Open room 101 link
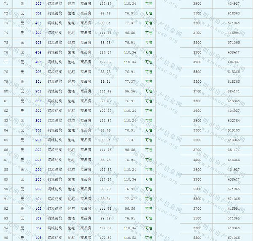This screenshot has width=253, height=241. 38,198
